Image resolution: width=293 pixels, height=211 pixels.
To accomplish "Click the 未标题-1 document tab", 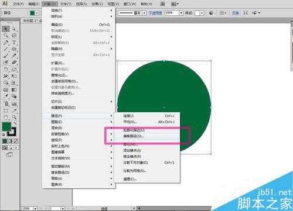I will pos(31,20).
